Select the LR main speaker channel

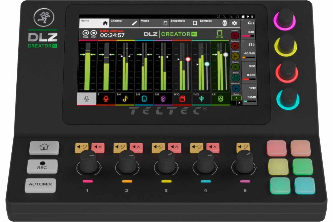pyautogui.click(x=220, y=99)
